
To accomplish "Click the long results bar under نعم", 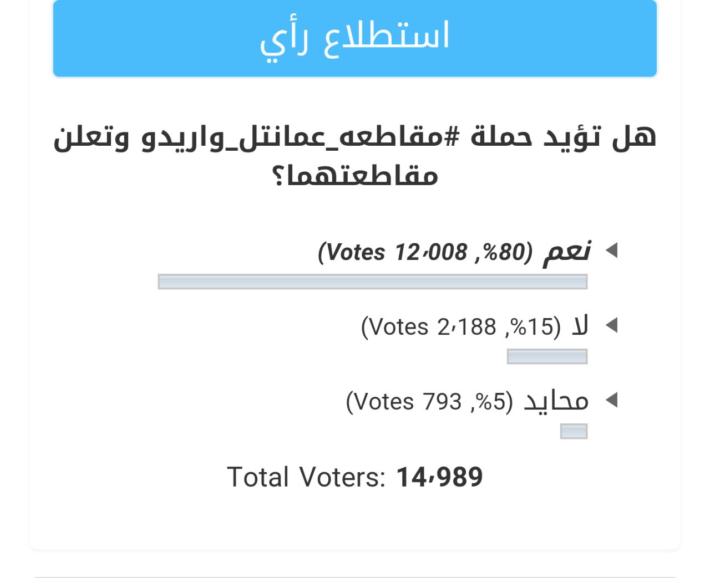I will pyautogui.click(x=372, y=282).
